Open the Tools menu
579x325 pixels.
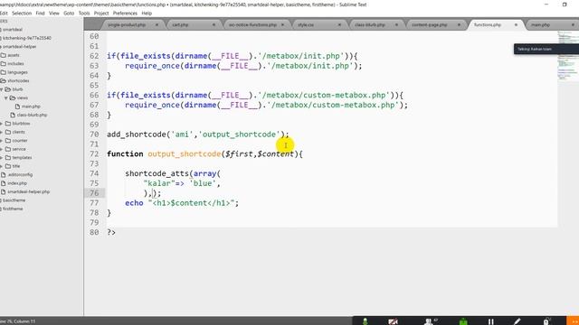(x=84, y=14)
